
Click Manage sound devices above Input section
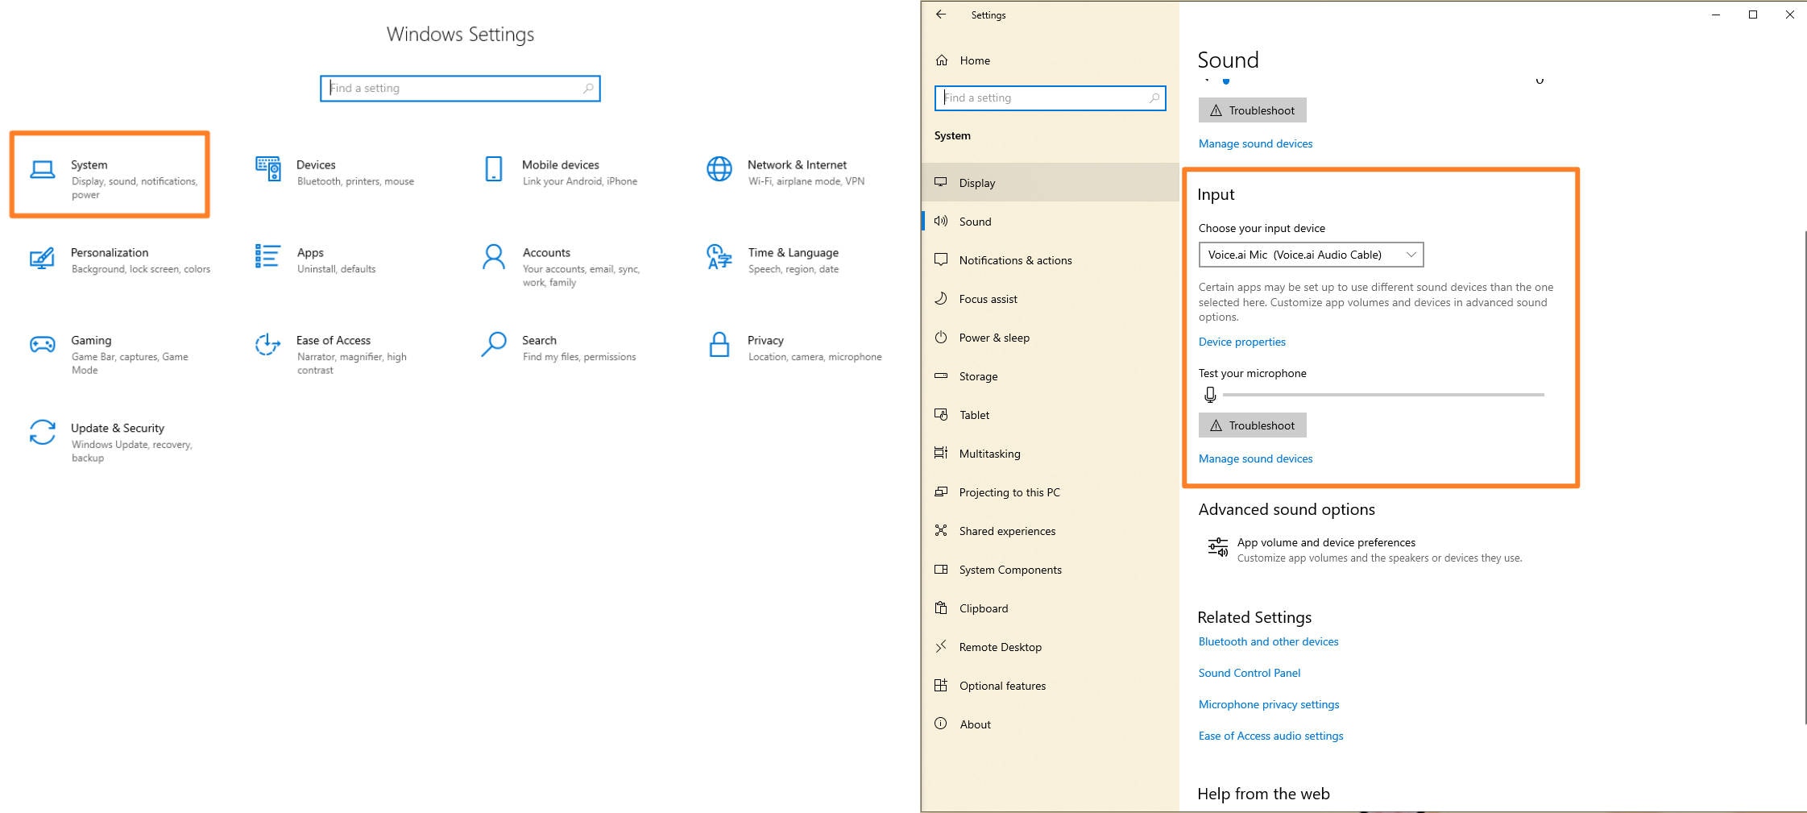pos(1255,143)
